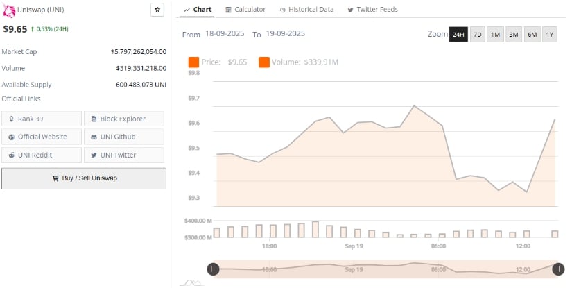
Task: Toggle the Price series legend swatch
Action: tap(193, 62)
